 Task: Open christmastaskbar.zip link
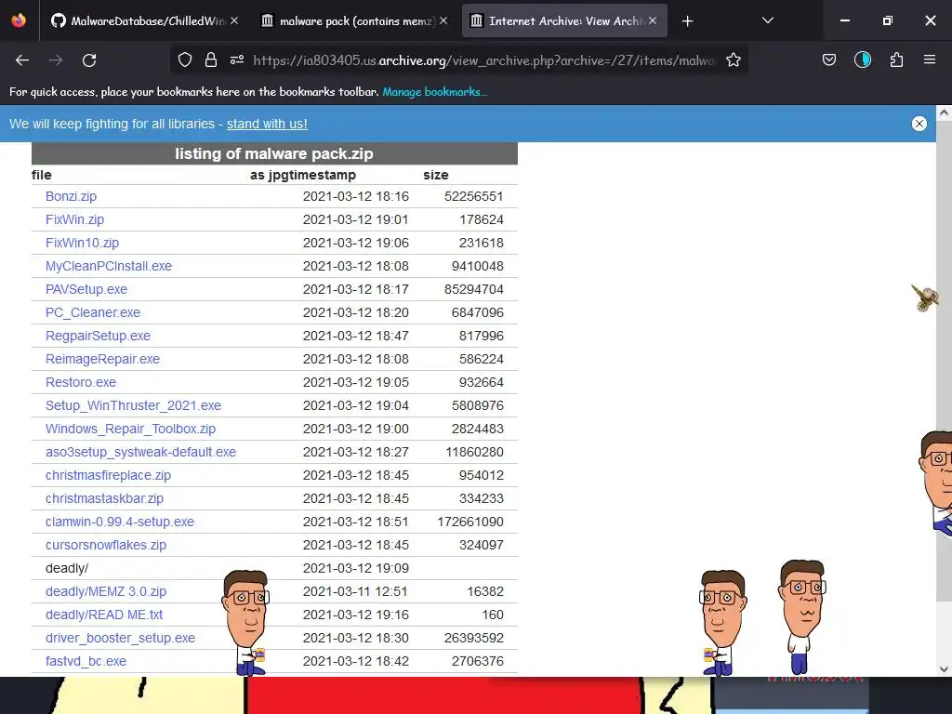tap(104, 498)
